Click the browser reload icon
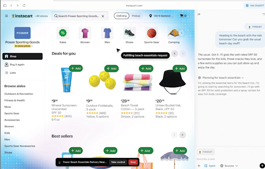The height and width of the screenshot is (169, 265). point(24,5)
